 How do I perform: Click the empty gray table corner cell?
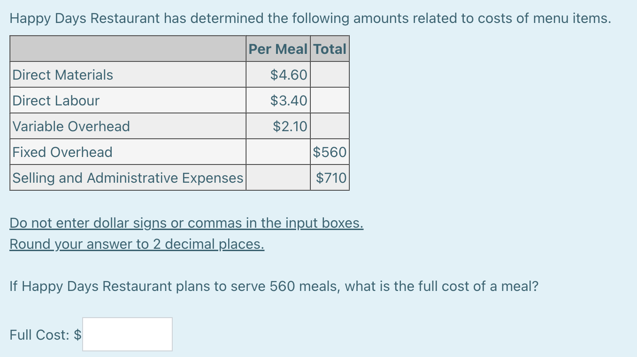pos(127,48)
